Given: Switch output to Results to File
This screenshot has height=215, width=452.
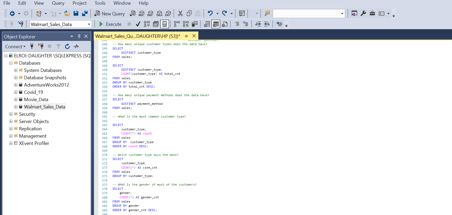Looking at the screenshot, I should click(x=225, y=24).
